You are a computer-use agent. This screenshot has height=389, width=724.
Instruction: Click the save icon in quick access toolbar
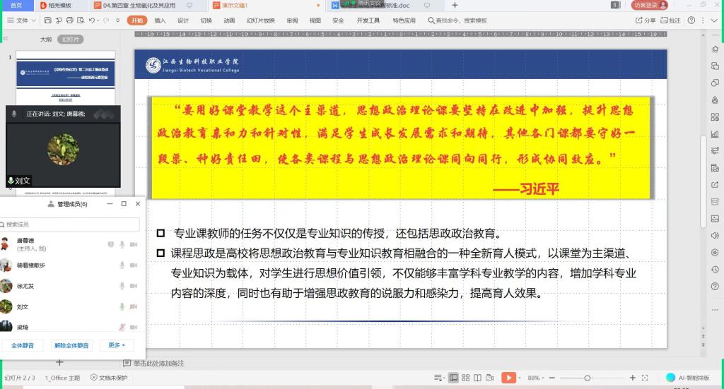pyautogui.click(x=47, y=20)
